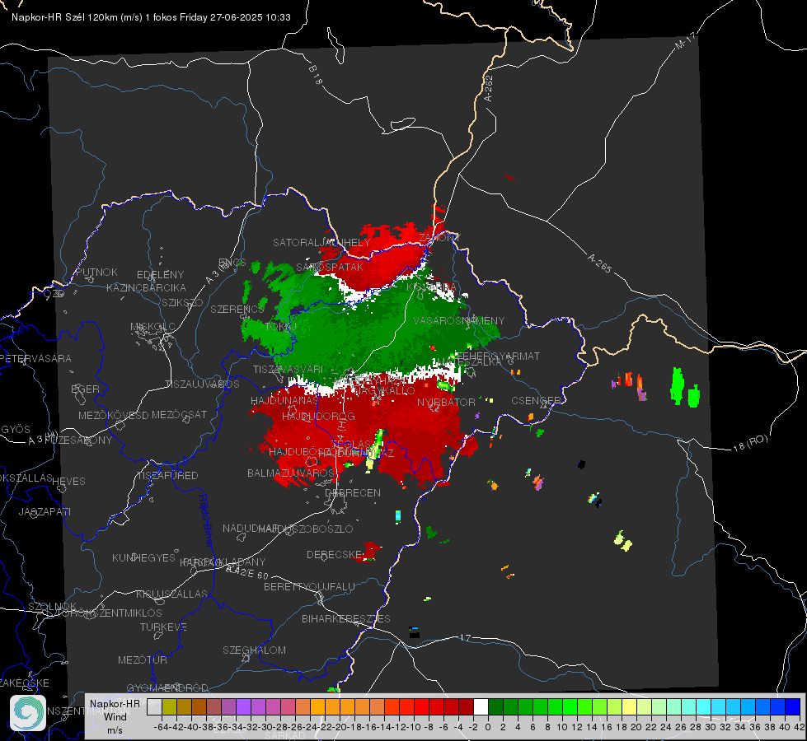Pick the olive legend swatch between -64 and -42
The width and height of the screenshot is (807, 741).
(x=169, y=706)
